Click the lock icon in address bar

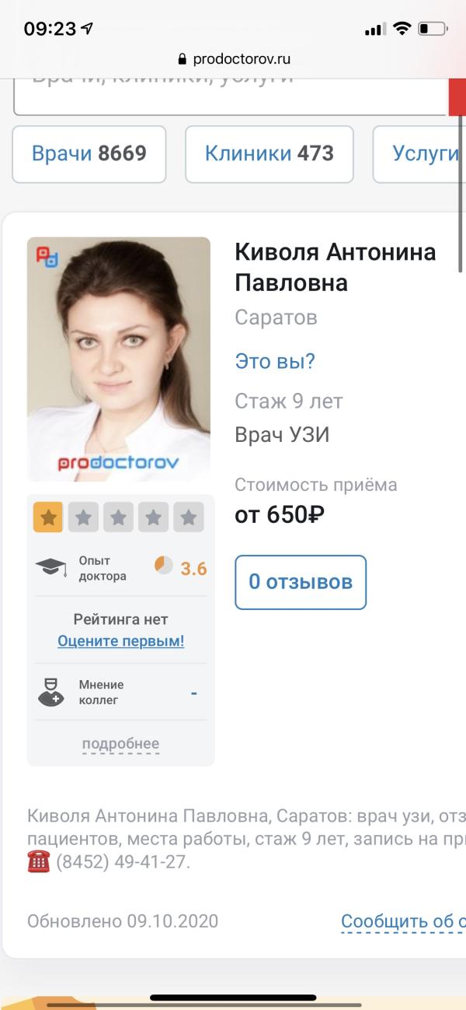pyautogui.click(x=183, y=59)
